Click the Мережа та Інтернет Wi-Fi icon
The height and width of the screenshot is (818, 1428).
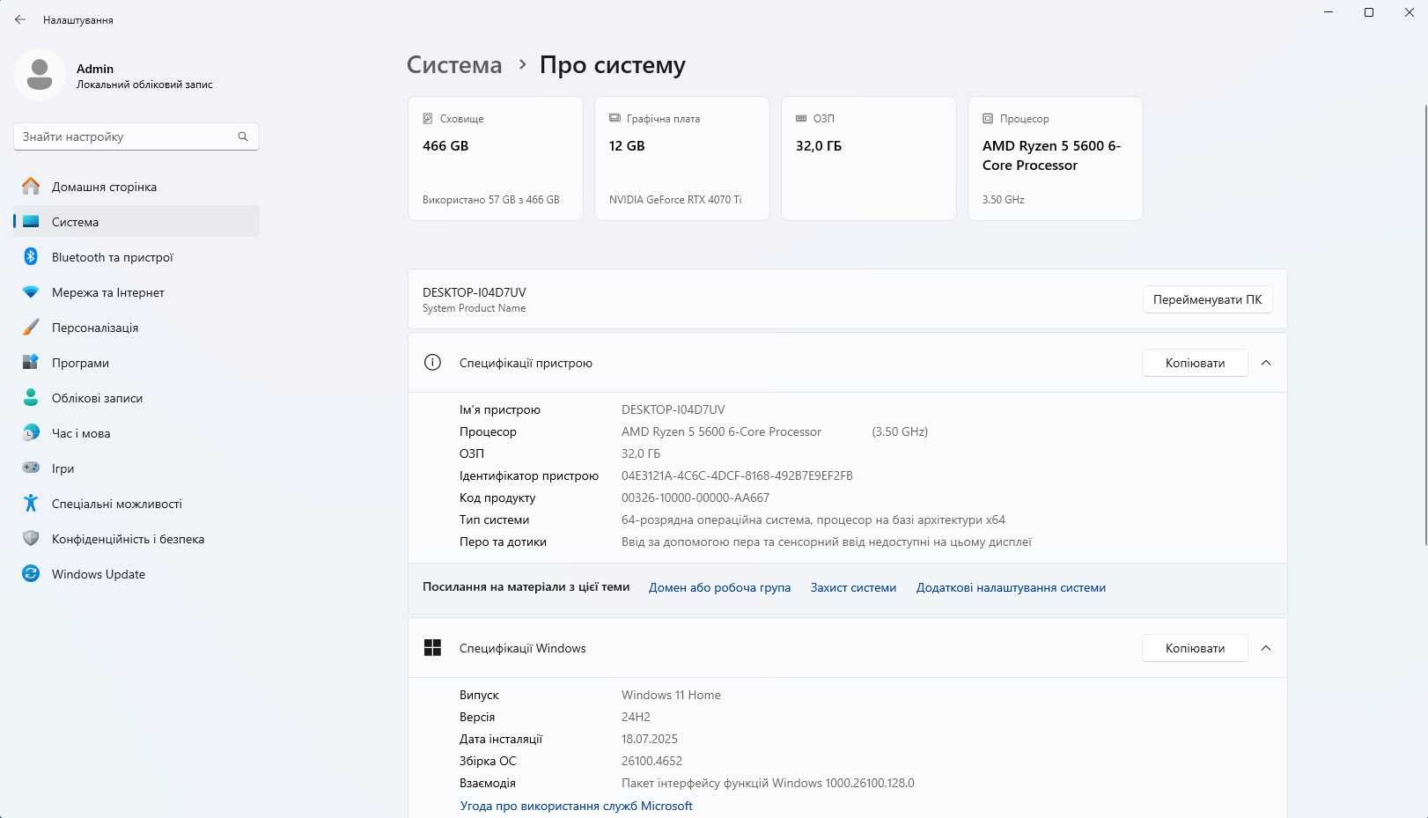point(31,292)
